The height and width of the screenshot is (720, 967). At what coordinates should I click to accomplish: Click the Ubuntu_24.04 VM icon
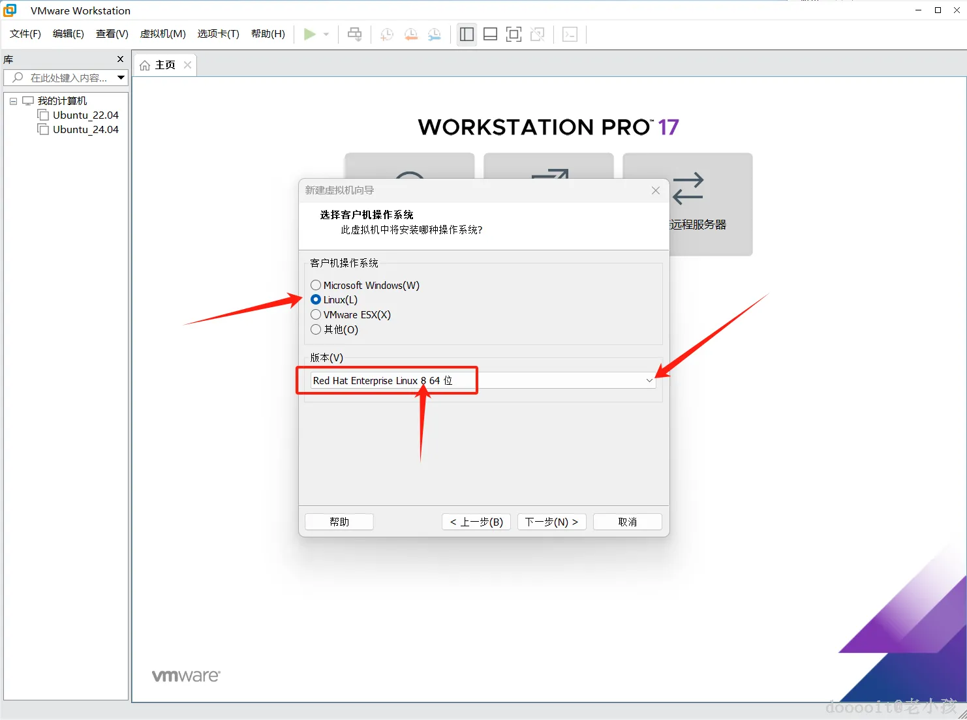(43, 130)
